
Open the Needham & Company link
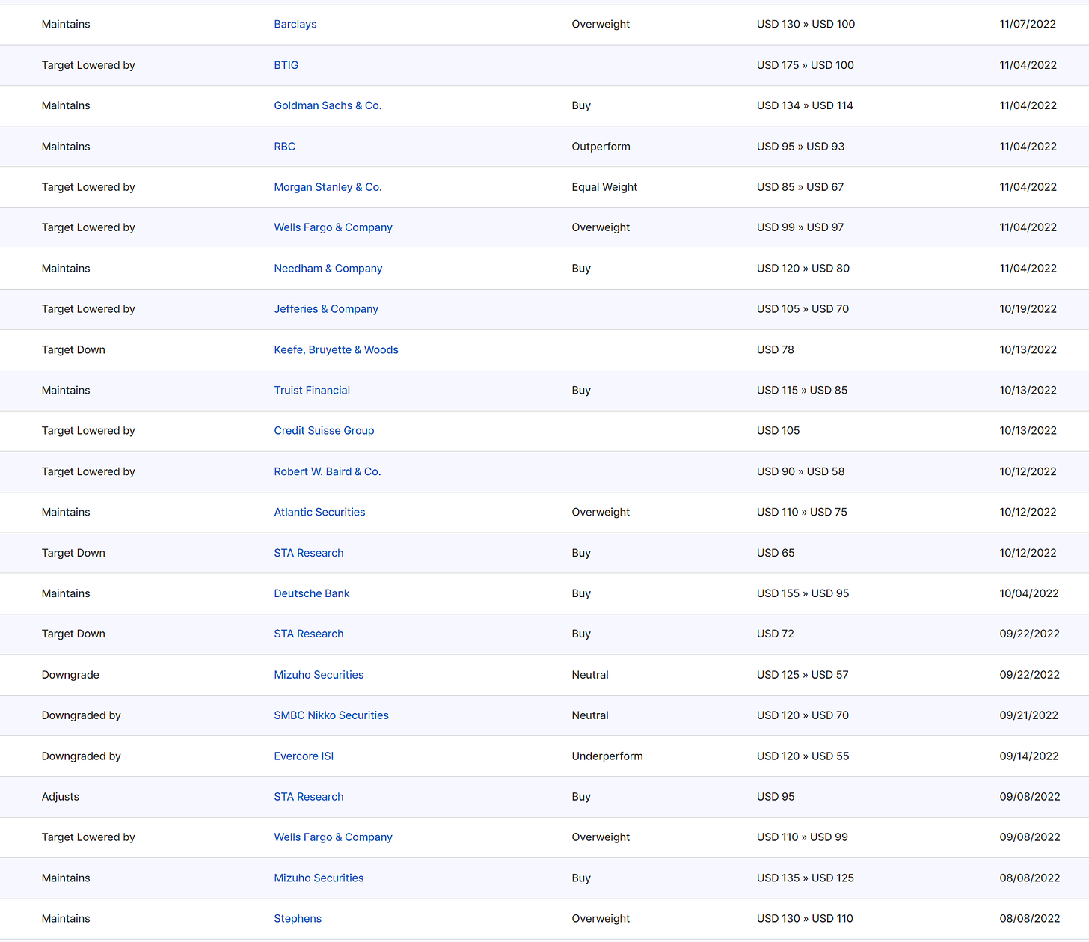click(328, 268)
